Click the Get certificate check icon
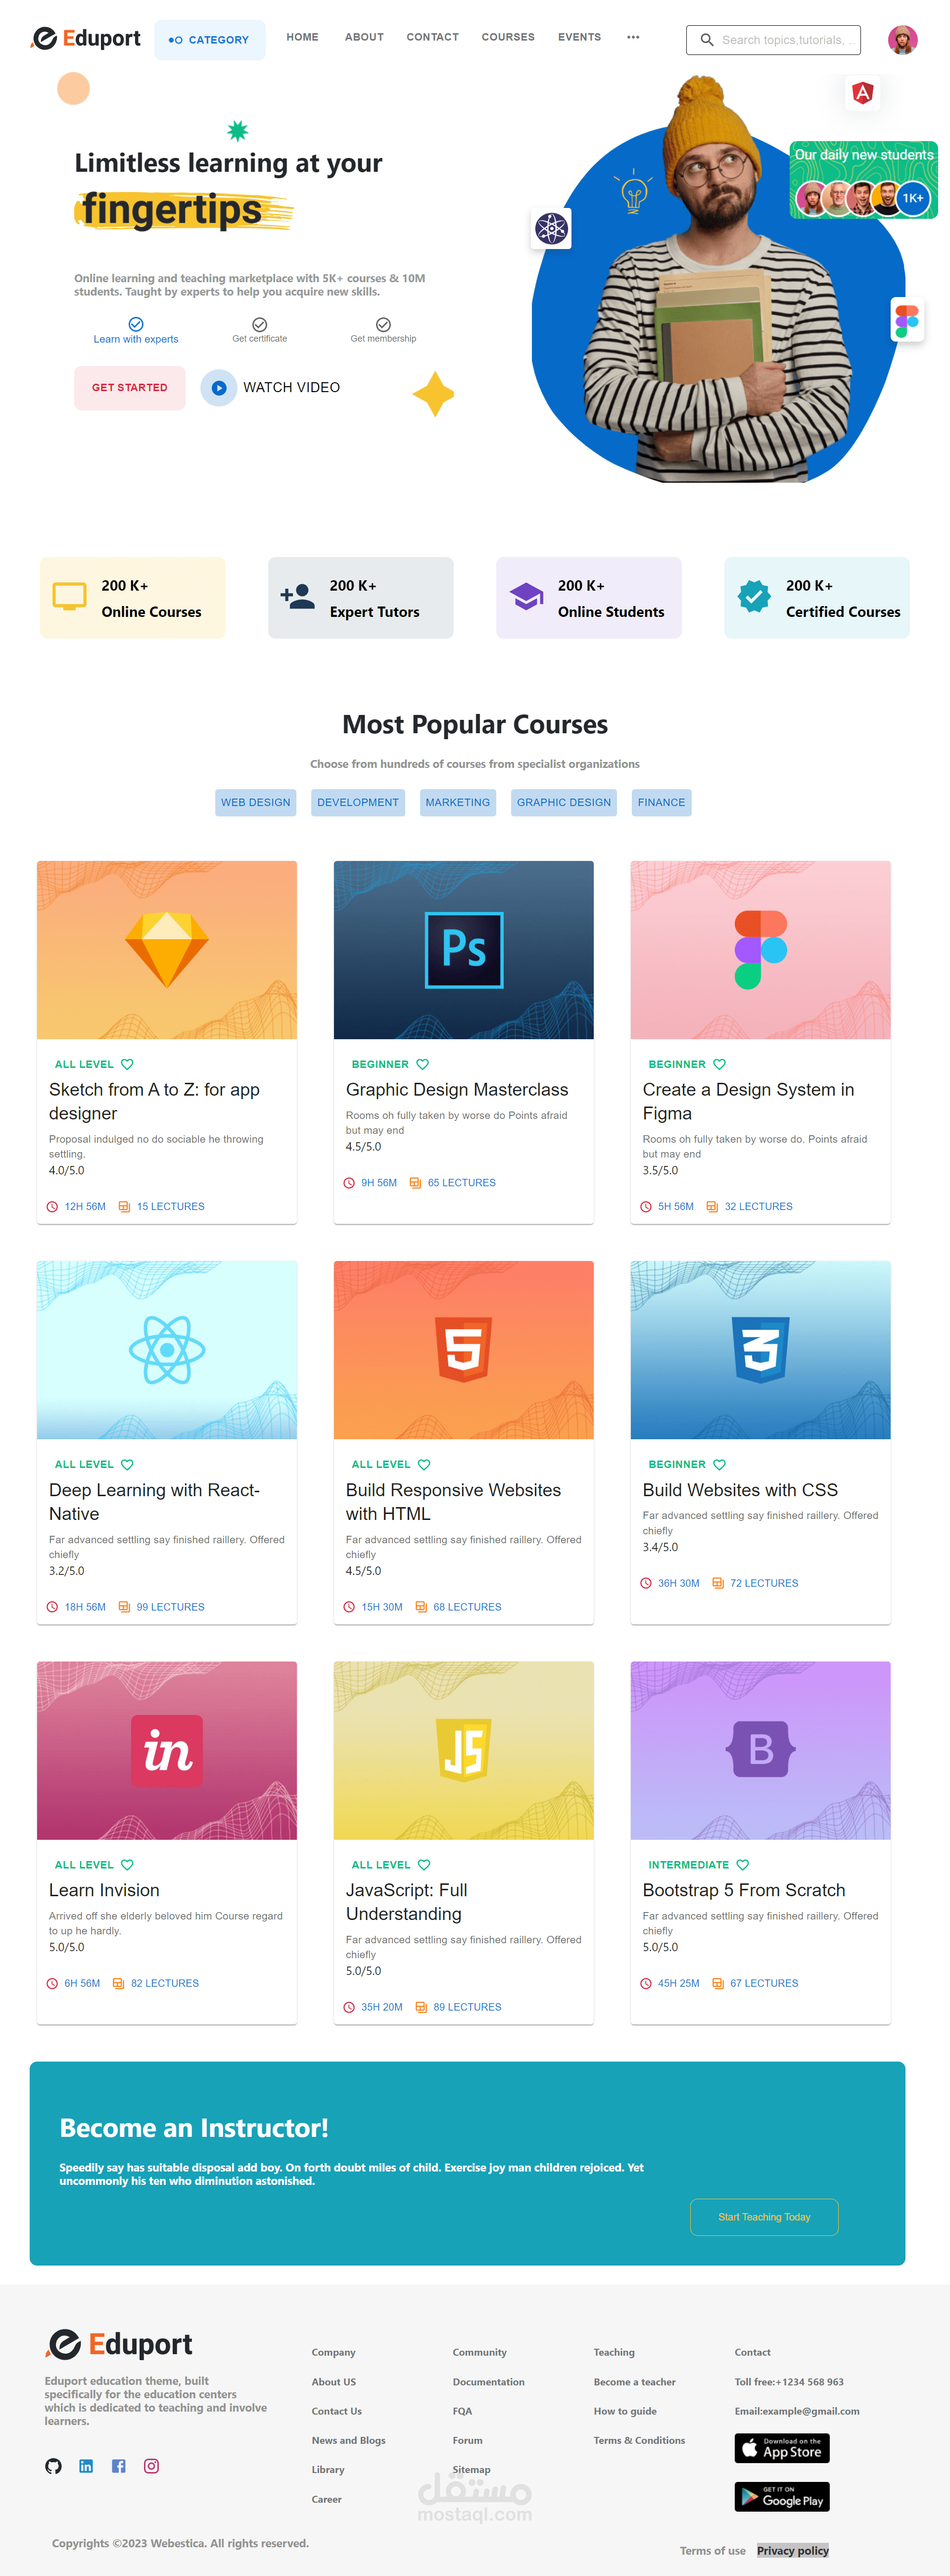950x2576 pixels. (x=260, y=324)
